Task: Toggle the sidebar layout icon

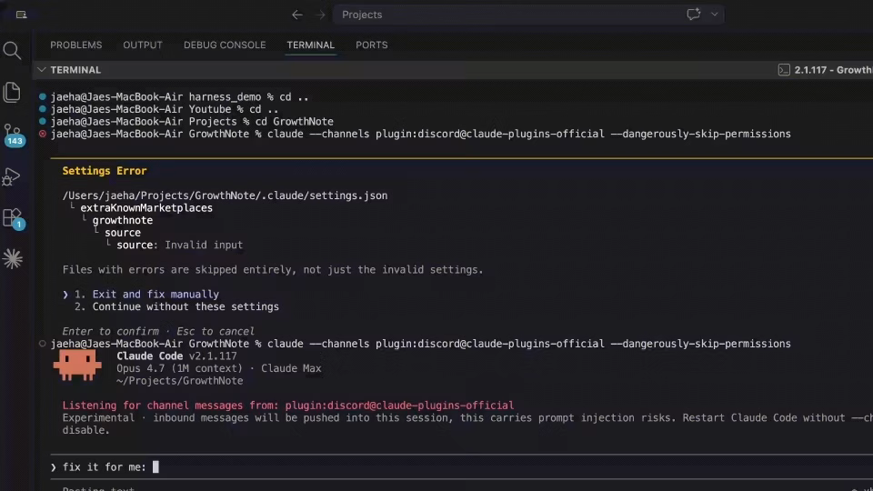Action: (x=21, y=15)
